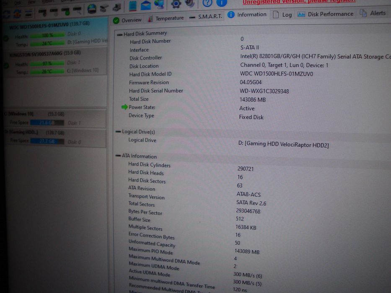The height and width of the screenshot is (293, 391).
Task: Click the 21.6 GB free space bar
Action: click(x=47, y=123)
